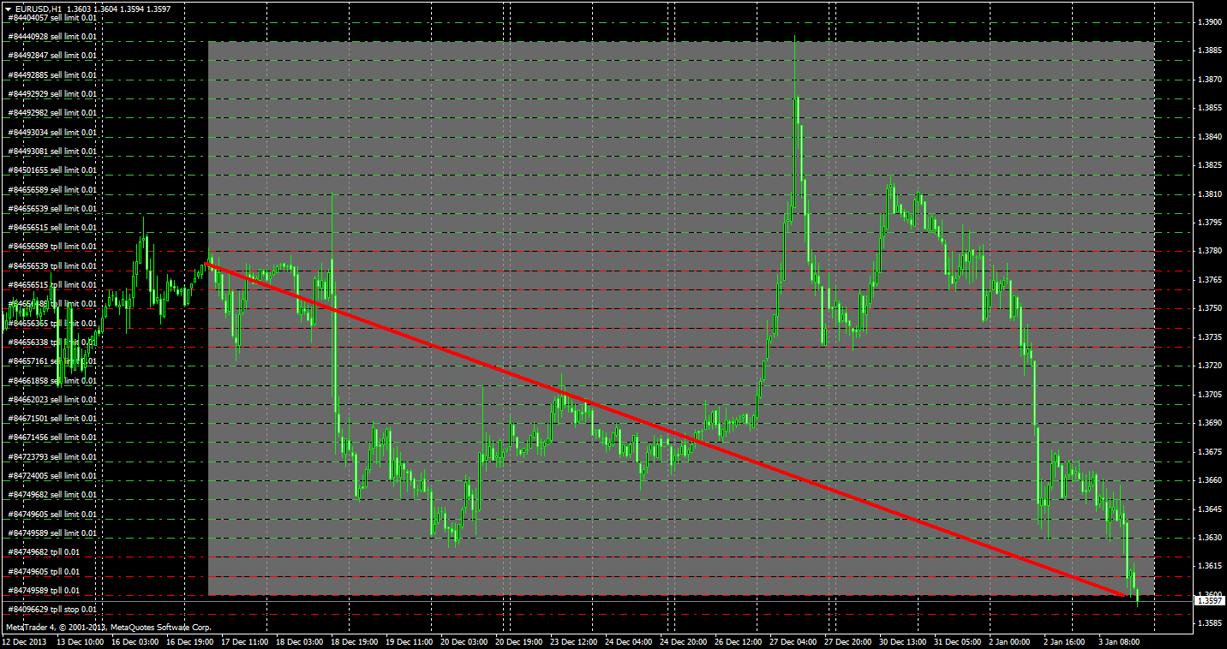Select order label #84656539 sell limit 0.01
The image size is (1227, 649).
(x=52, y=209)
